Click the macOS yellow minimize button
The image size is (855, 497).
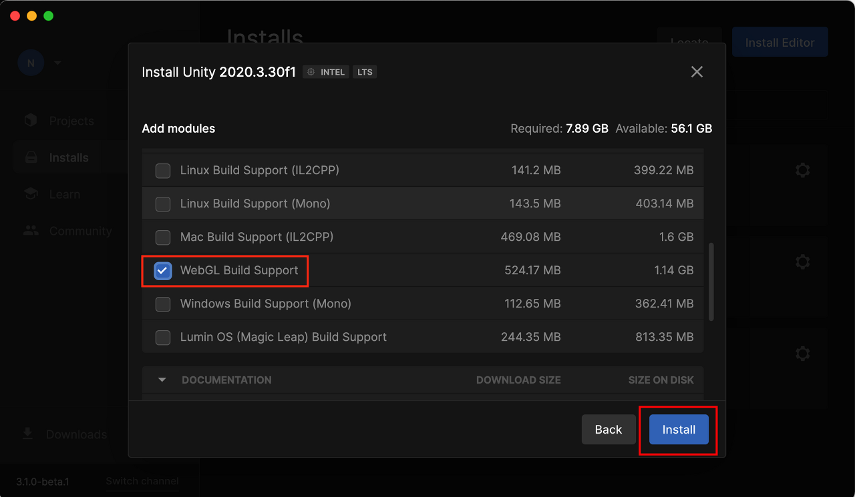click(31, 15)
